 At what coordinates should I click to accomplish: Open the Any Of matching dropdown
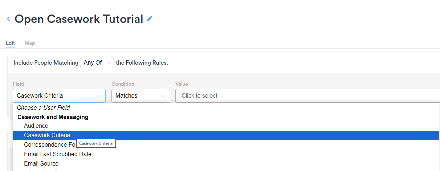click(97, 62)
